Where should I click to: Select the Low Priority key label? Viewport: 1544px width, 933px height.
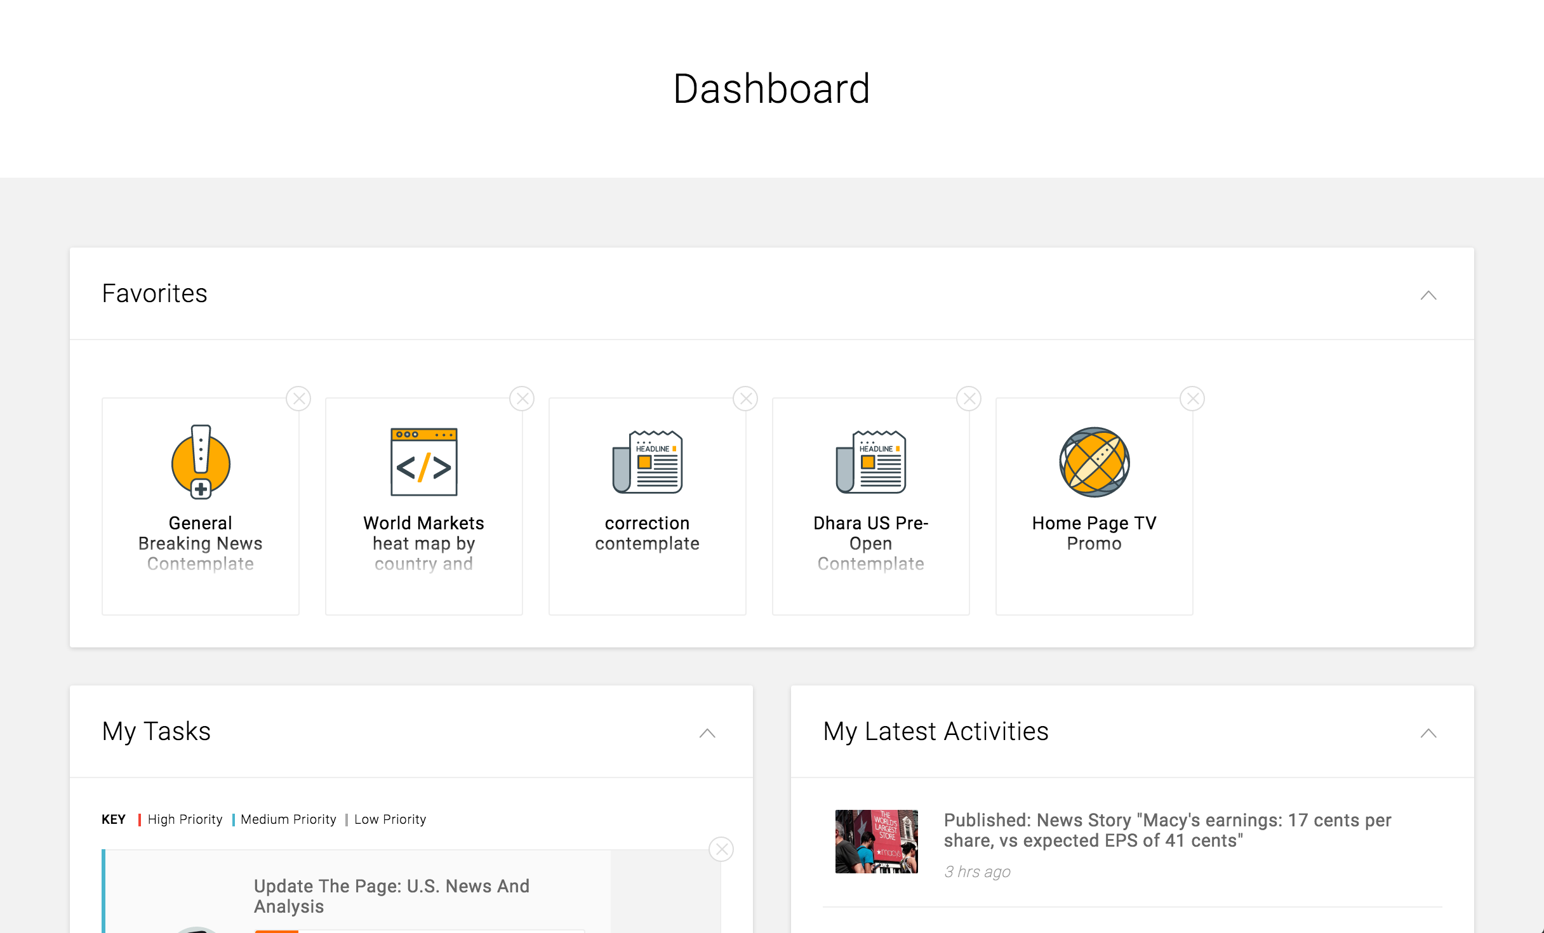tap(390, 819)
